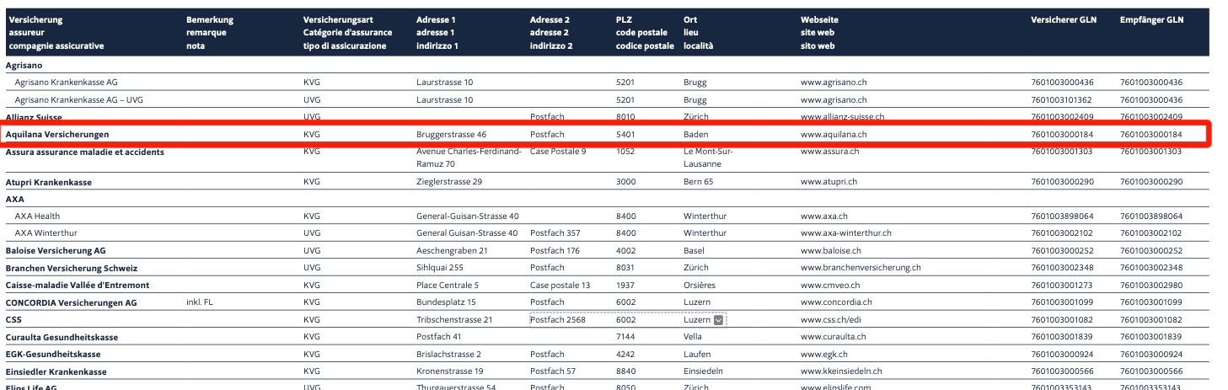The width and height of the screenshot is (1228, 390).
Task: Click the Webseite column header
Action: coord(820,33)
